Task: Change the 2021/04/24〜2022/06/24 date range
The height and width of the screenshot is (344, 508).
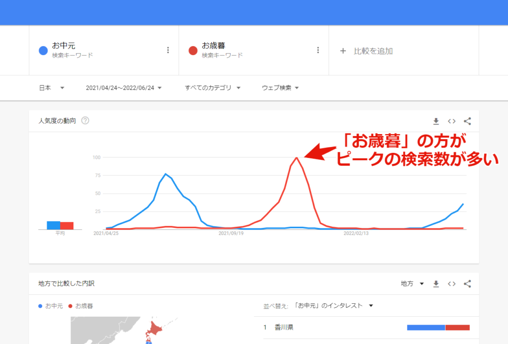Action: (123, 88)
